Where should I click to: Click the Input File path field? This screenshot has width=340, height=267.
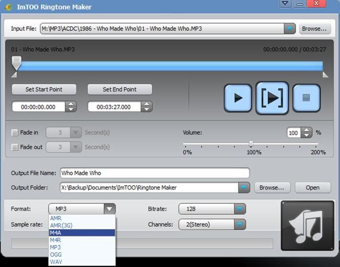click(x=162, y=29)
